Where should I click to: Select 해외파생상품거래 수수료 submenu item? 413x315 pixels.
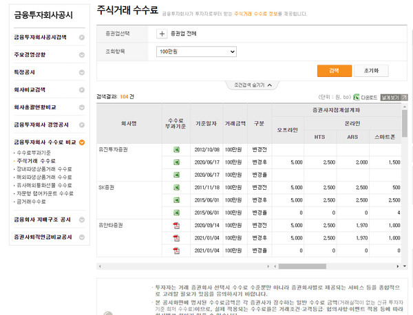click(x=44, y=177)
